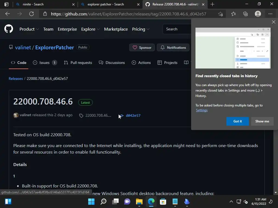
Task: Open the Discussions tab
Action: click(112, 63)
